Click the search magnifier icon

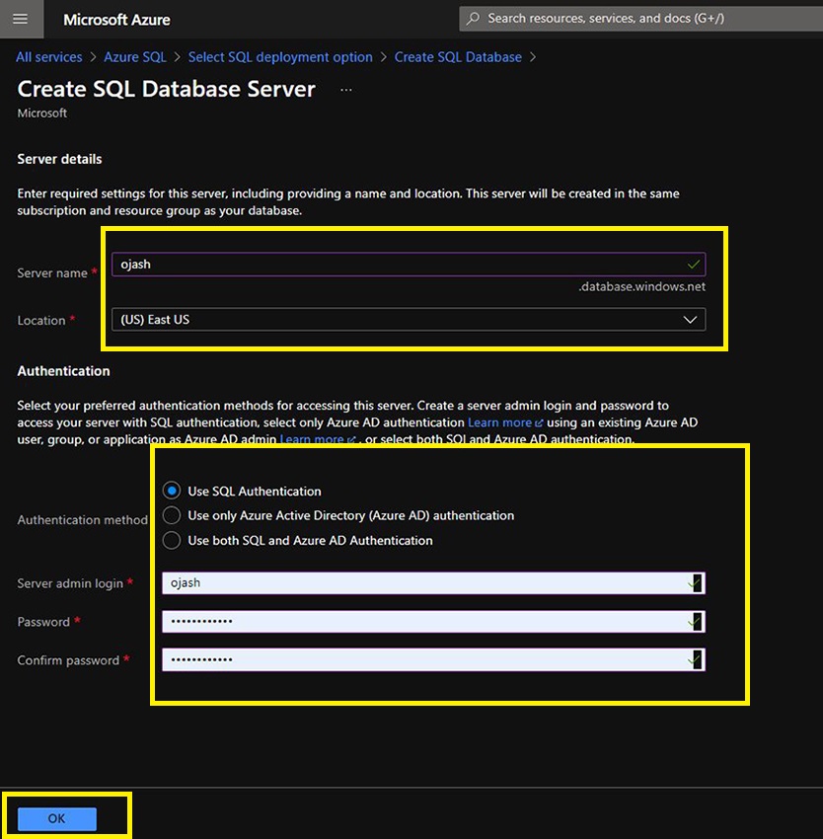point(473,19)
